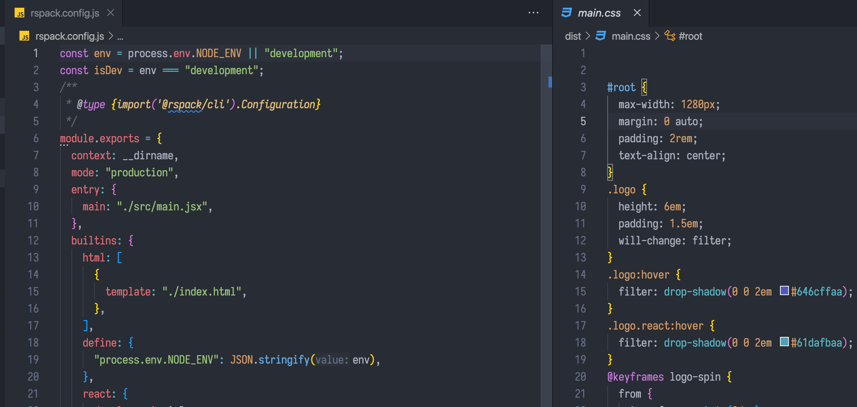Screen dimensions: 857x407
Task: Open the editor More Actions ellipsis menu
Action: click(533, 13)
